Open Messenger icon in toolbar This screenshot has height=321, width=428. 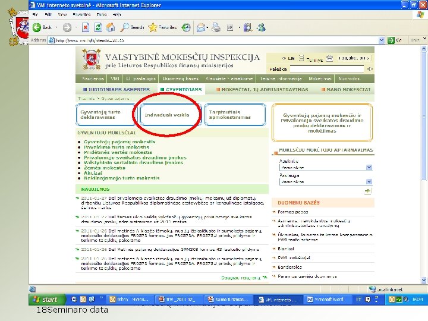(261, 27)
